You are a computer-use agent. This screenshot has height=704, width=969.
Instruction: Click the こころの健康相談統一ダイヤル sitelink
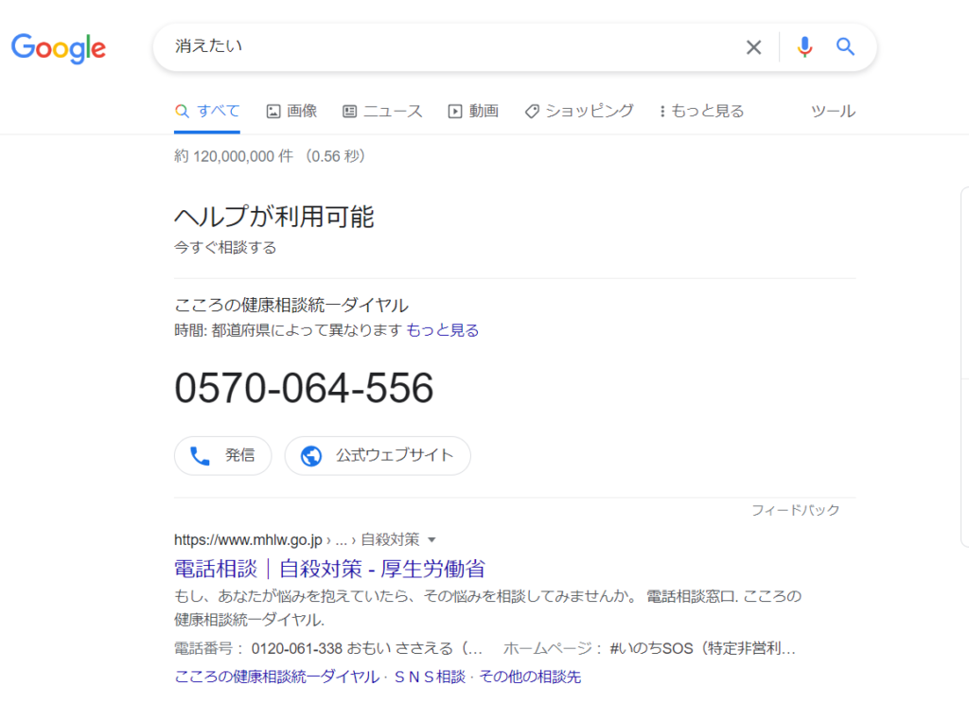click(277, 677)
